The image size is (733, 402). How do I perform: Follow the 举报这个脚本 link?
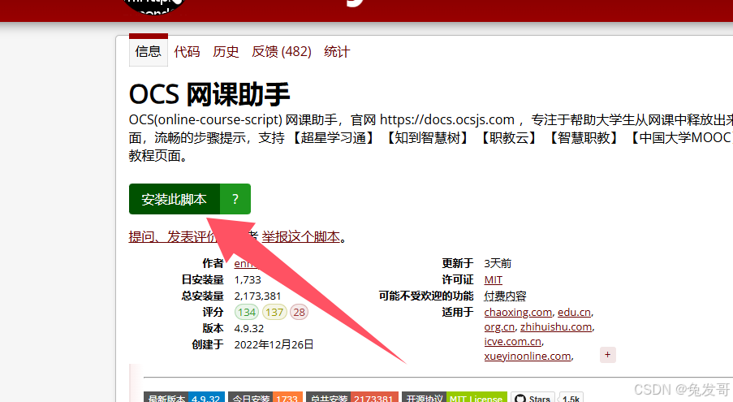(301, 237)
